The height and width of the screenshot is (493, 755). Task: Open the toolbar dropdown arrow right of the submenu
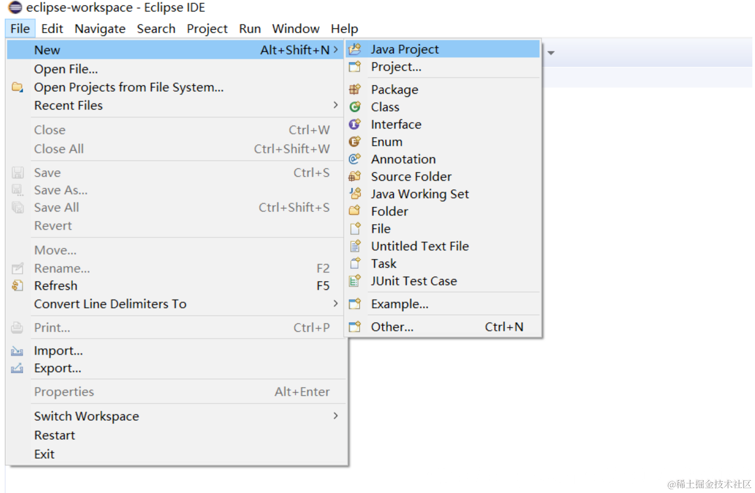(x=551, y=53)
